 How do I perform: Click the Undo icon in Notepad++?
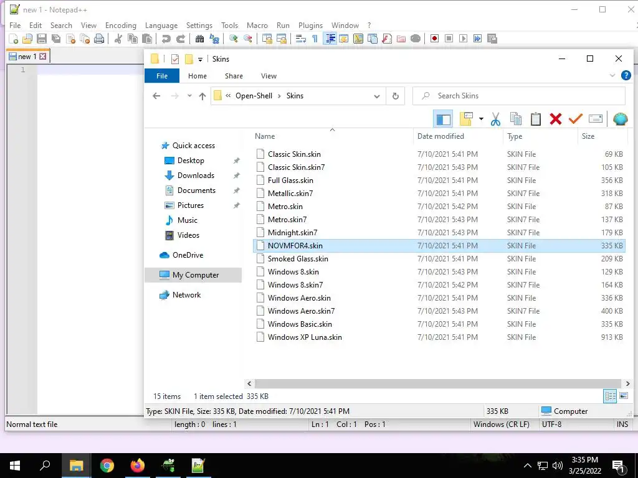166,39
